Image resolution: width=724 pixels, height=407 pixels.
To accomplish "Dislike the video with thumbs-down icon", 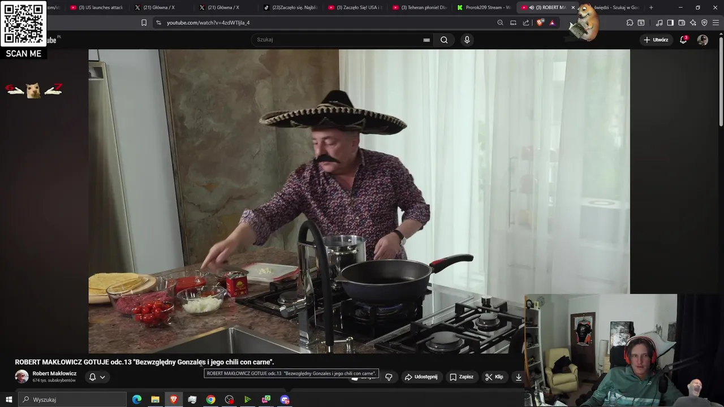I will [x=389, y=377].
